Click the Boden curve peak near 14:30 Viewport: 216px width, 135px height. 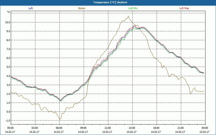129,16
